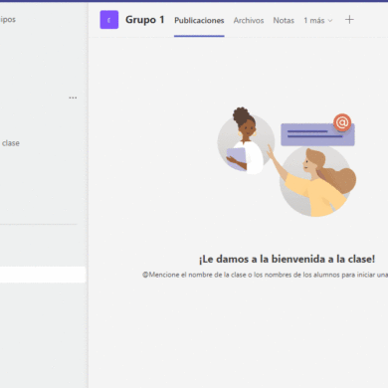388x388 pixels.
Task: Select the highlighted channel row in sidebar
Action: (x=43, y=275)
